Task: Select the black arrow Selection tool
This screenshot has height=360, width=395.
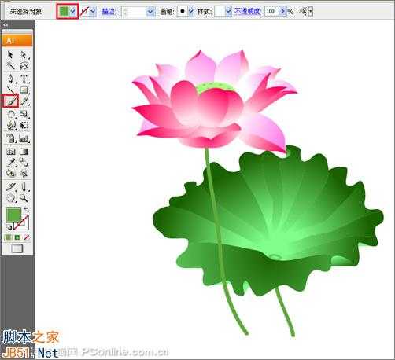Action: 10,55
